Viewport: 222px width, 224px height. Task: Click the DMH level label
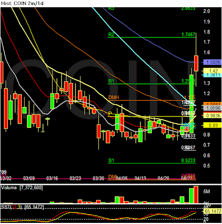(x=114, y=97)
